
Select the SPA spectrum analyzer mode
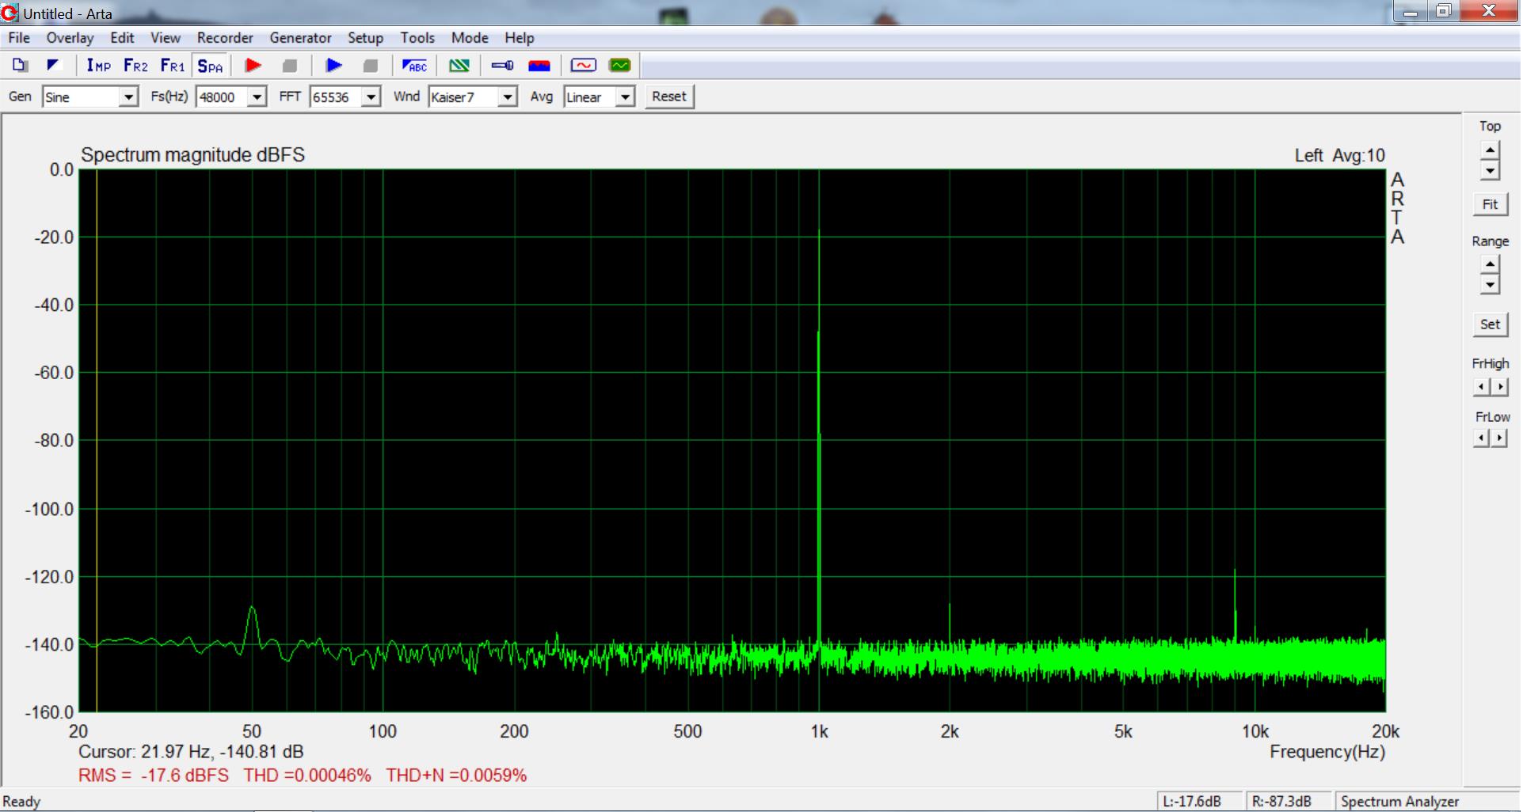210,66
